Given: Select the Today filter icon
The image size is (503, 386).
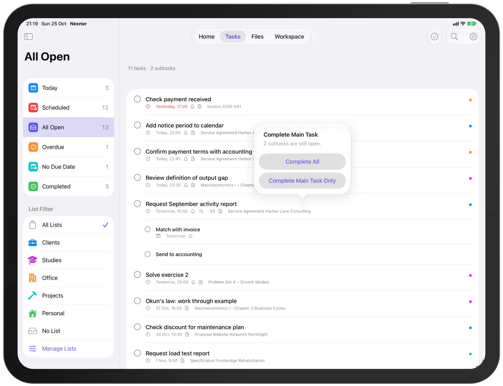Looking at the screenshot, I should 33,88.
